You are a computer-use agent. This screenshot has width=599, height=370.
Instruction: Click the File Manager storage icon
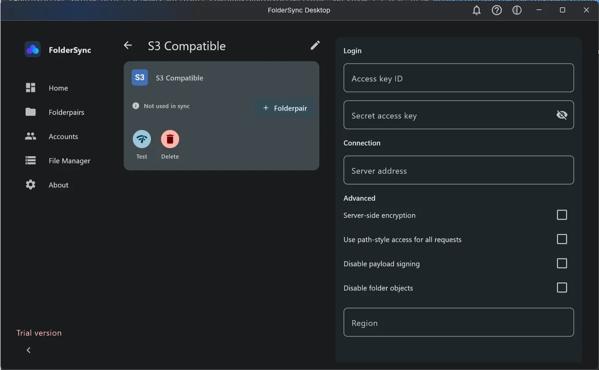click(31, 160)
